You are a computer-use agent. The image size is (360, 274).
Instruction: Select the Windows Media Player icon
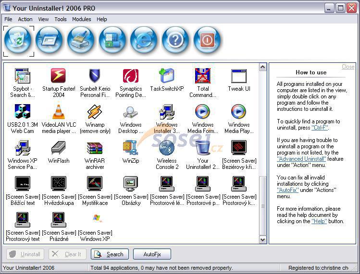[238, 112]
